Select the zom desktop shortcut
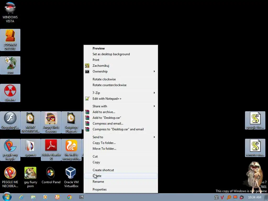 pos(10,65)
